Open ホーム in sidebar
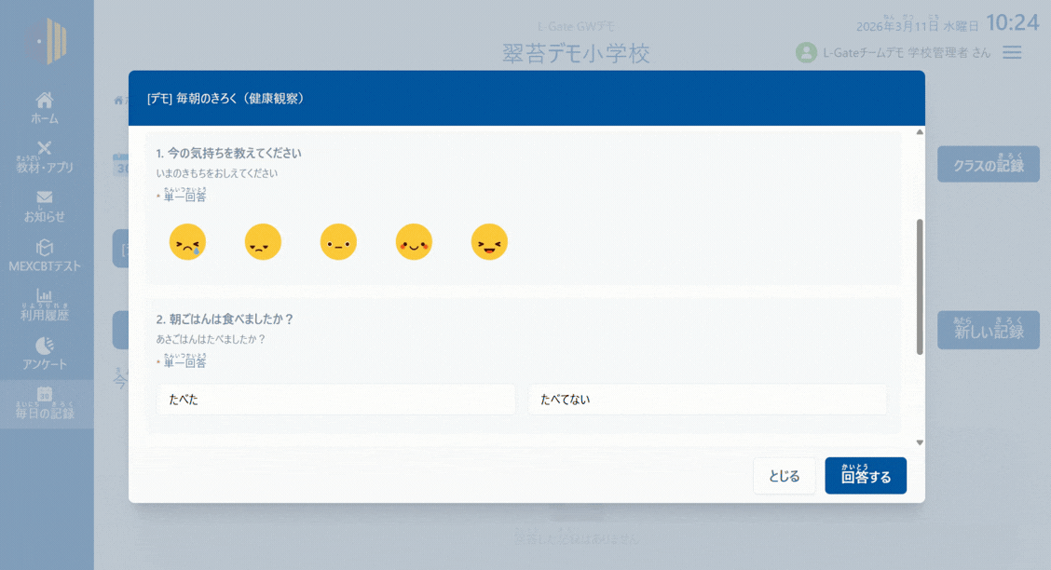 tap(45, 108)
